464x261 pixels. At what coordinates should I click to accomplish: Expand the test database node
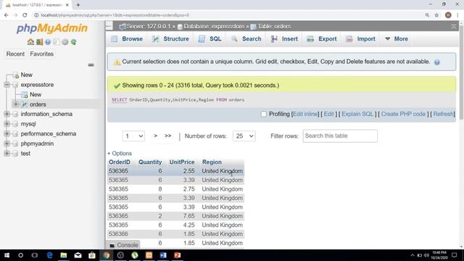7,153
